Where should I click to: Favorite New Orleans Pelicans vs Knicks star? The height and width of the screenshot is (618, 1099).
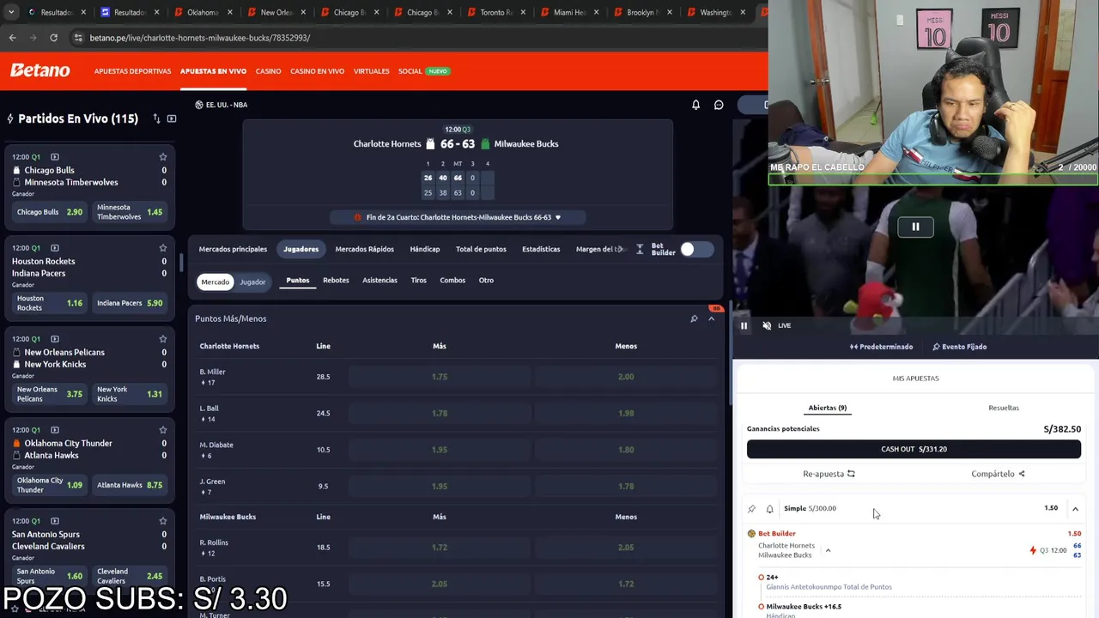163,339
